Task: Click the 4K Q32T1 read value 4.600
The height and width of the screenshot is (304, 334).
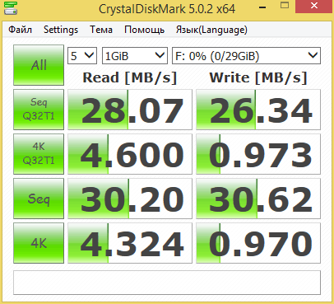Action: tap(130, 154)
